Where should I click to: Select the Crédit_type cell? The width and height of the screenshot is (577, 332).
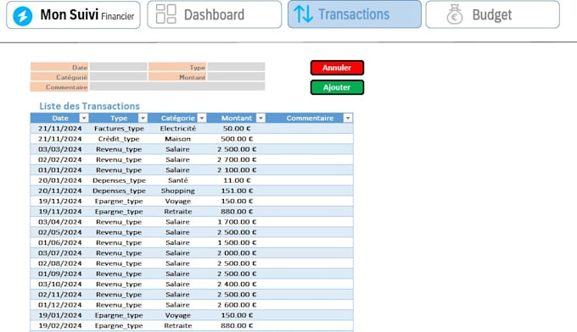[119, 139]
